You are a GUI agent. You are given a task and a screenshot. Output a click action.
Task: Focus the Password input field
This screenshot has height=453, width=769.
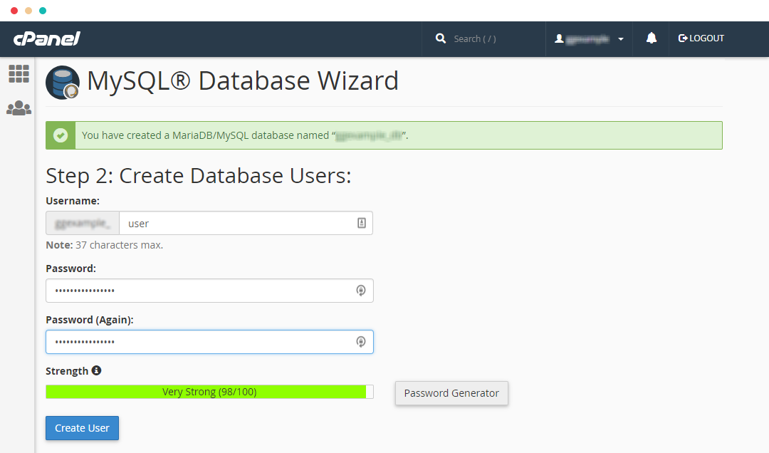pyautogui.click(x=199, y=291)
